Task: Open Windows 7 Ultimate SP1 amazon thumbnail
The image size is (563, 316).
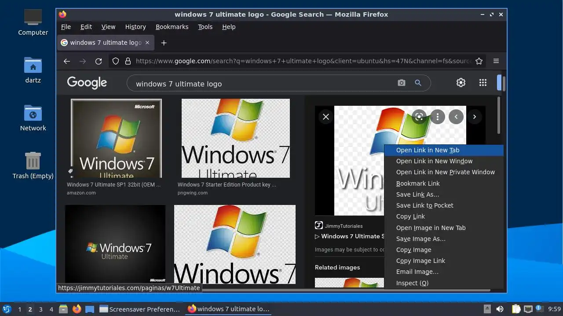Action: coord(116,138)
